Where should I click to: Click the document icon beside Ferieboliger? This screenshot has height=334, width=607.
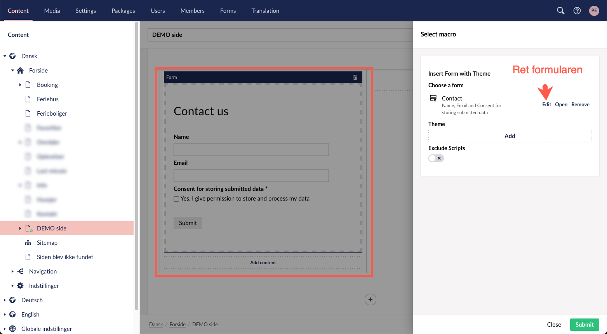[x=28, y=113]
